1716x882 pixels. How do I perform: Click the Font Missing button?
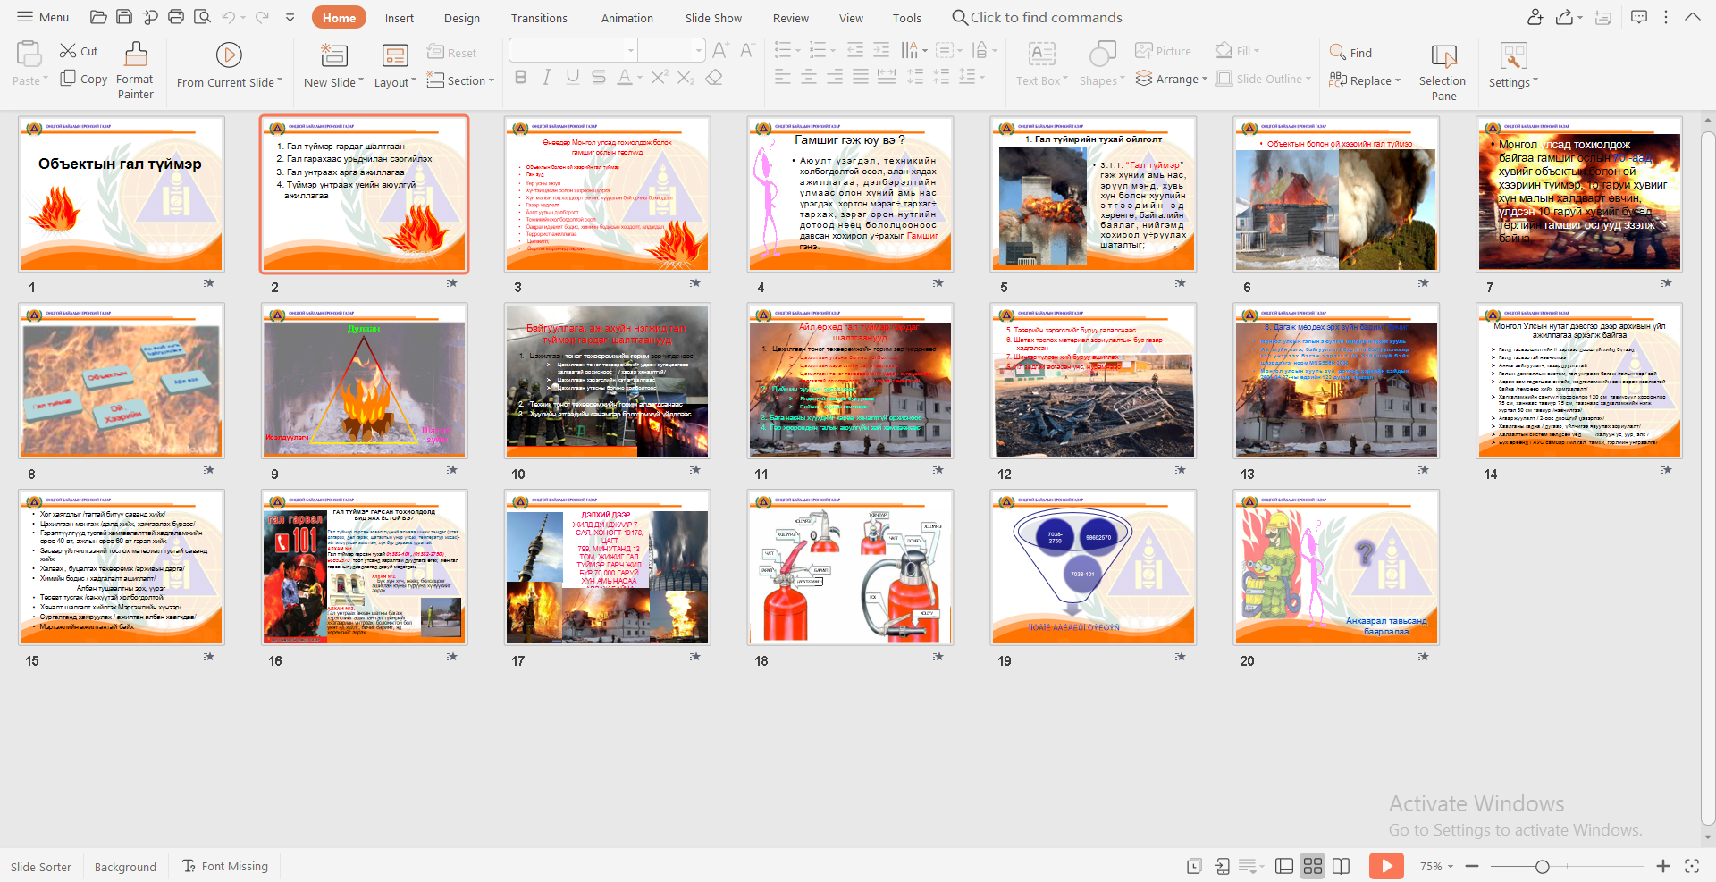225,866
